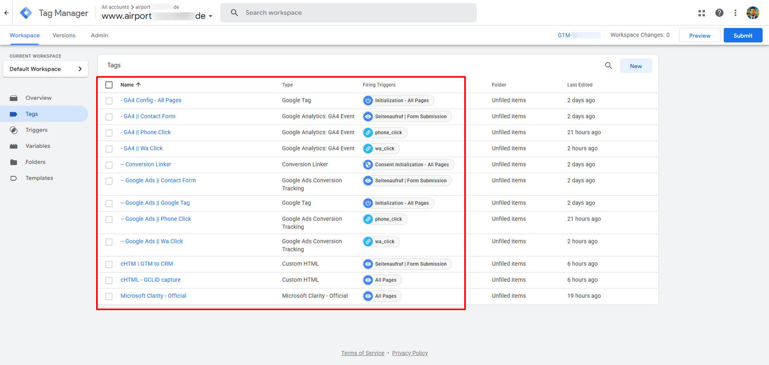Viewport: 769px width, 365px height.
Task: Check the GA4 || Contact Form row checkbox
Action: [x=109, y=117]
